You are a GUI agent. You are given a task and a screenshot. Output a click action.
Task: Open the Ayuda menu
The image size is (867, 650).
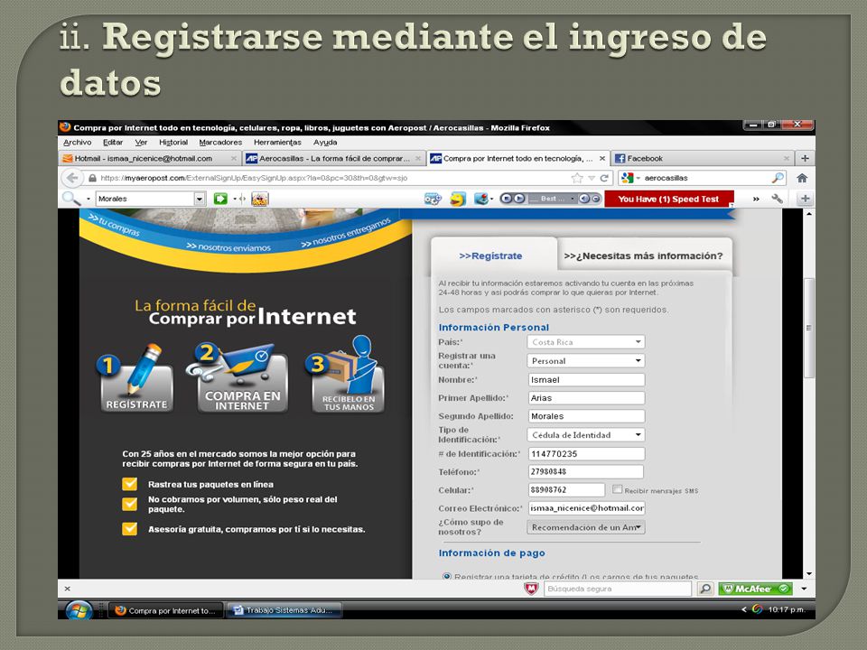[x=325, y=143]
